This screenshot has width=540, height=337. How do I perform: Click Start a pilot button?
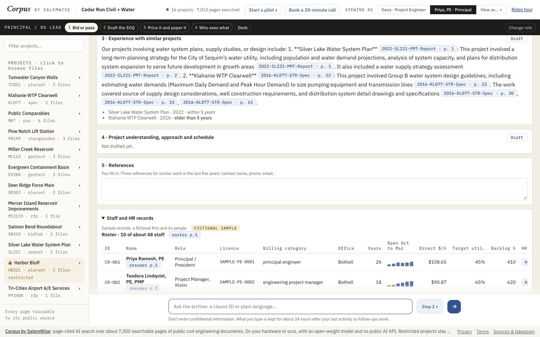tap(263, 10)
